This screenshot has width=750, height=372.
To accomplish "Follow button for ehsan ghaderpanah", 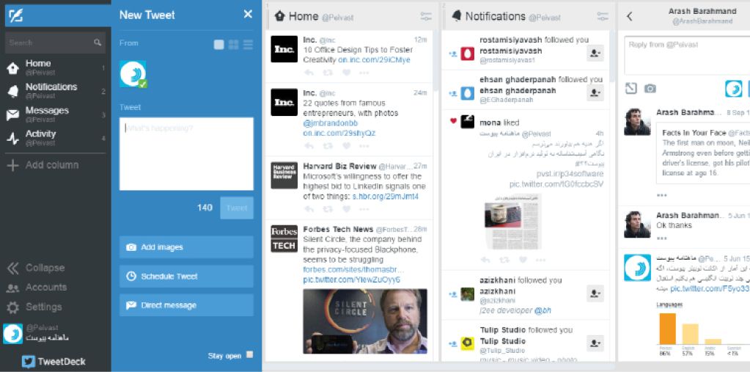I will [x=595, y=93].
